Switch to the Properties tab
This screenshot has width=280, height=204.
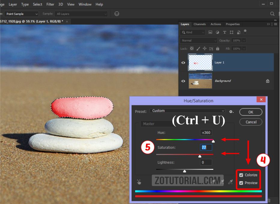tap(233, 24)
